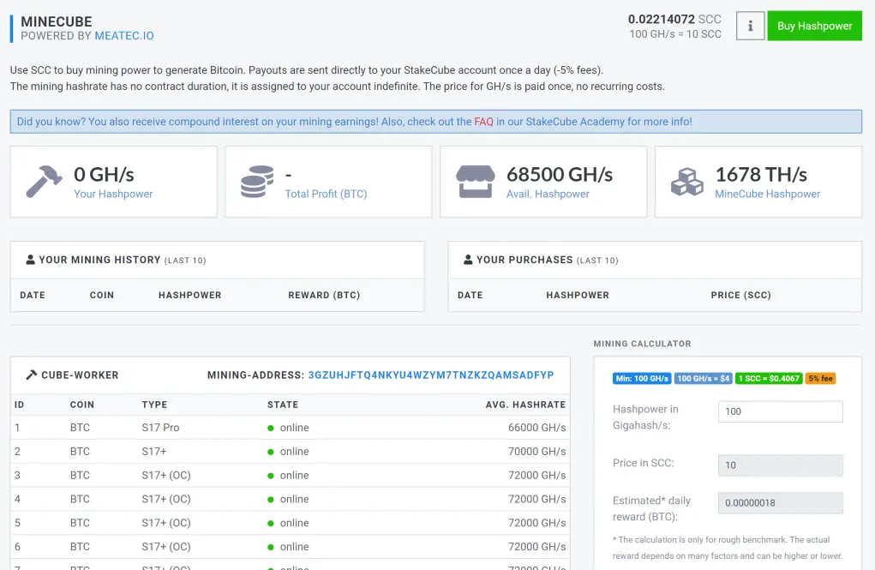Image resolution: width=875 pixels, height=570 pixels.
Task: Click the 'TYPE' column header in Cube-Worker
Action: (154, 405)
